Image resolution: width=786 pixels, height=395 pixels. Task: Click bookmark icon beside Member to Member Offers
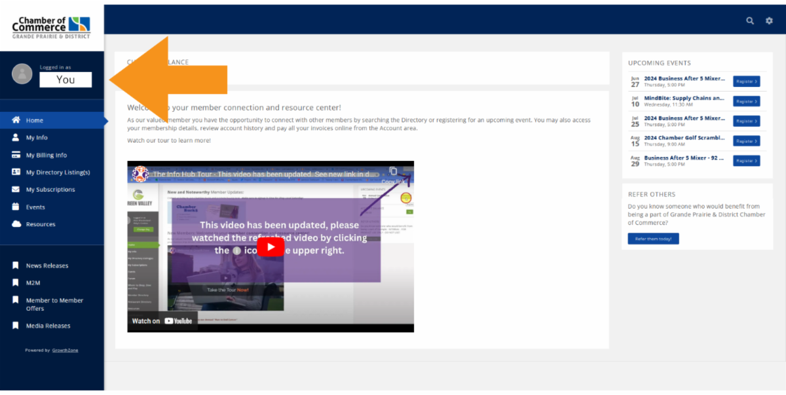15,300
